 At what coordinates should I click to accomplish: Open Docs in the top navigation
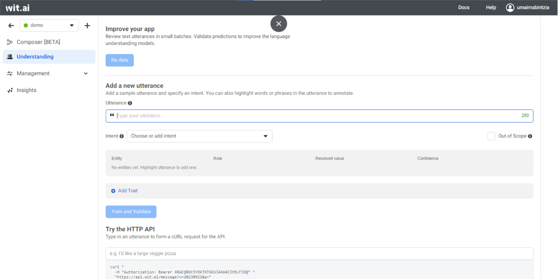coord(464,8)
